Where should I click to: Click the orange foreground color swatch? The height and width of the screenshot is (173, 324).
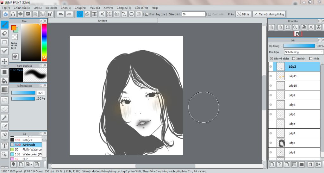(x=14, y=28)
